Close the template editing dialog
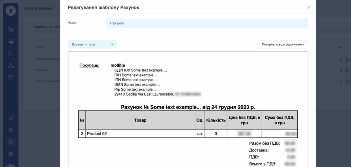The height and width of the screenshot is (167, 351). 308,7
